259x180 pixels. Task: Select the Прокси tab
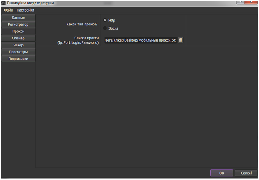coord(18,31)
